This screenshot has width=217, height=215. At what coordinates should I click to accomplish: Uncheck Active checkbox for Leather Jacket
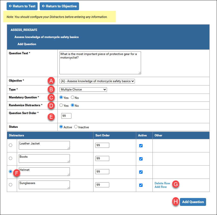pyautogui.click(x=141, y=146)
